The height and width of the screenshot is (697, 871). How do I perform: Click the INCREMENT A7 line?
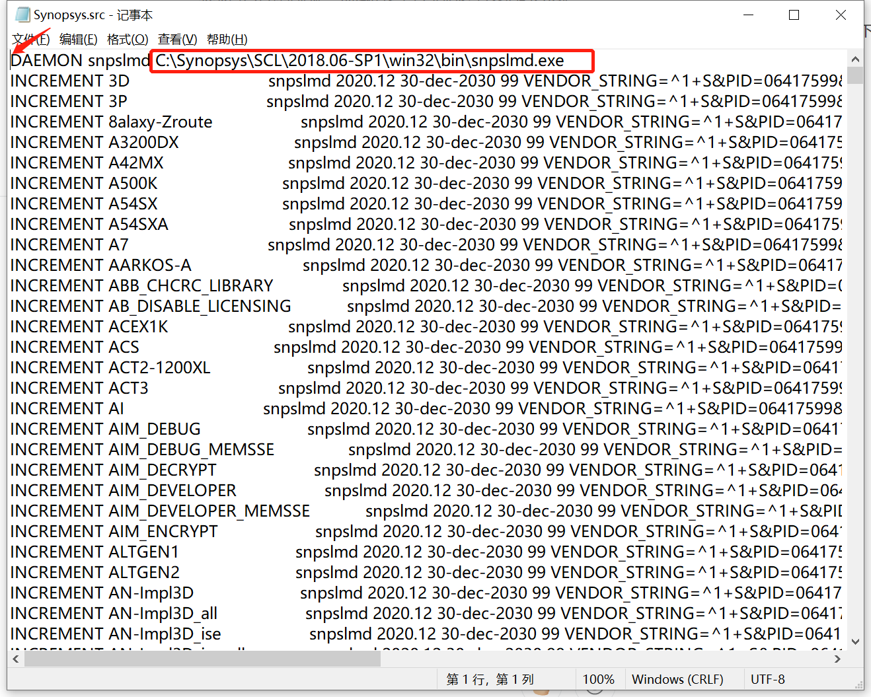click(426, 245)
